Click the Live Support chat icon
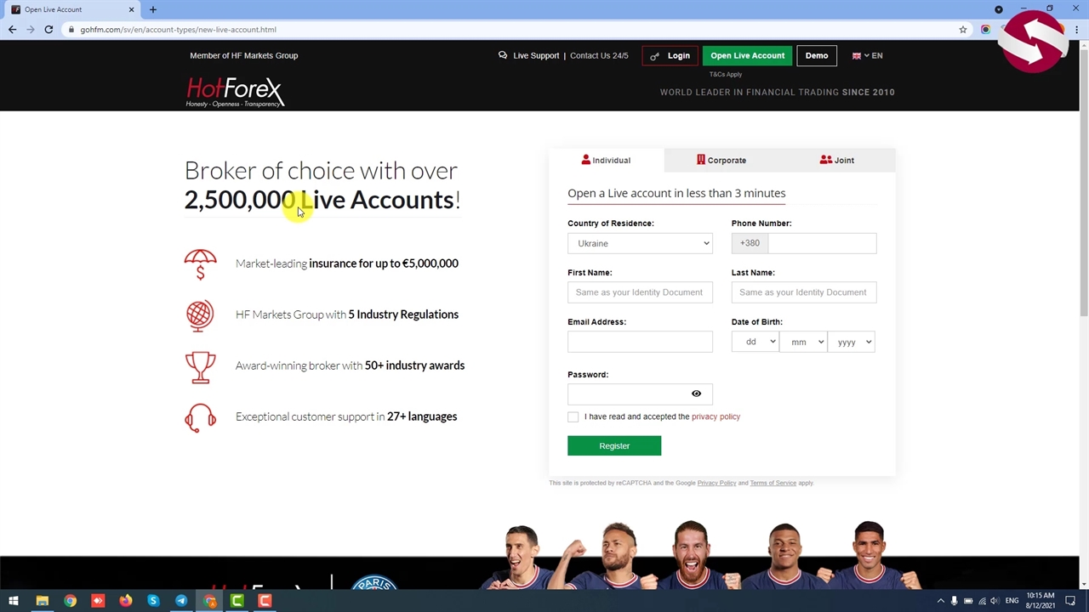 point(503,55)
